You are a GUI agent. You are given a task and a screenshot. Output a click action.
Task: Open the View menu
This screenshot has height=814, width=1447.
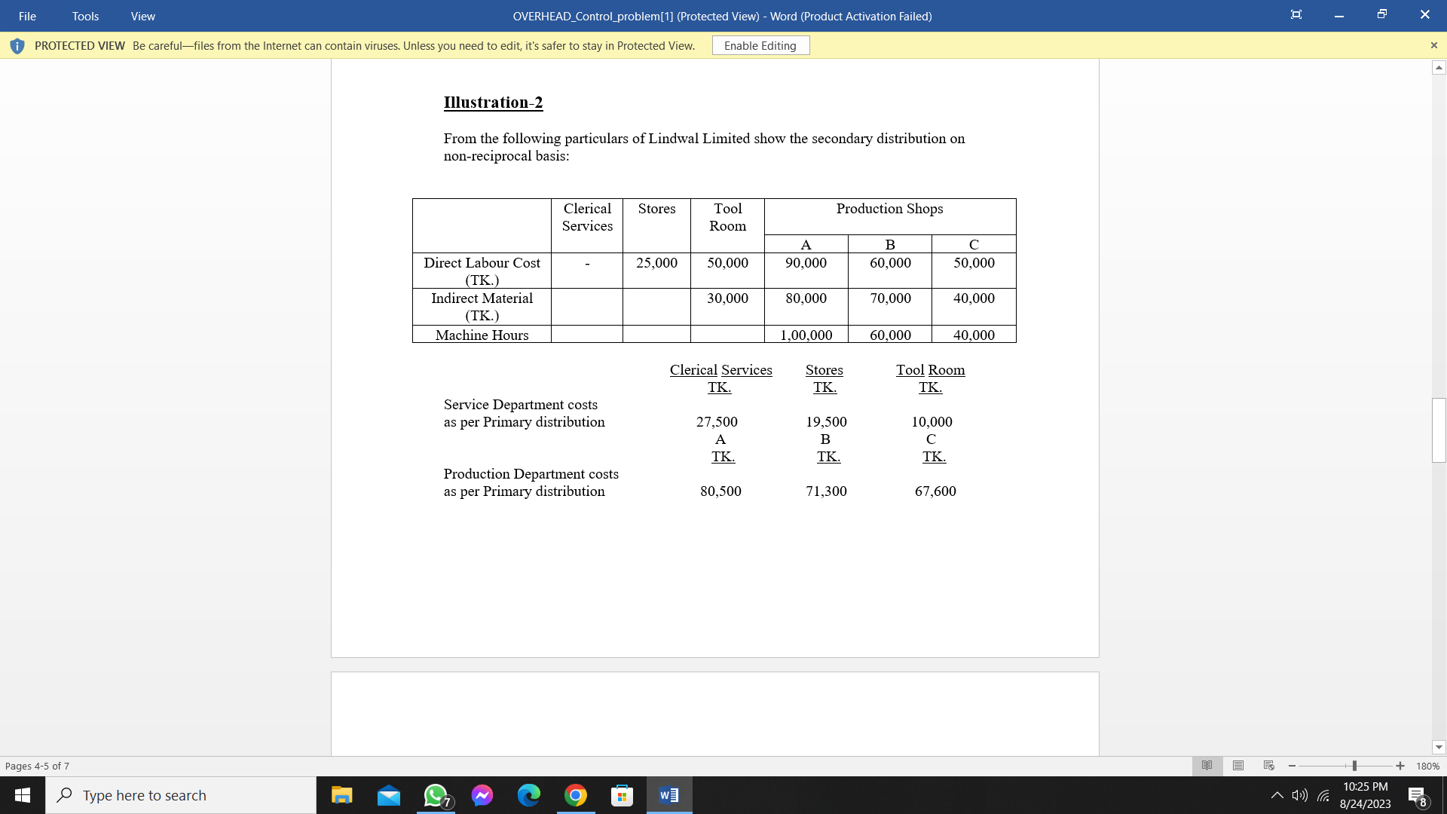tap(142, 16)
